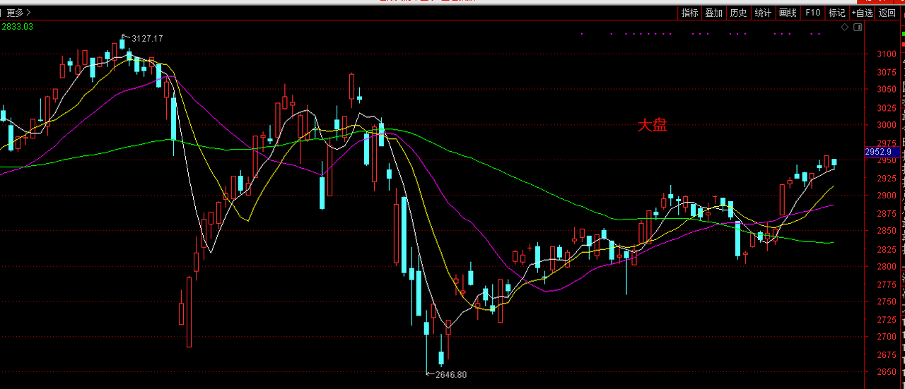Select the 画线 drawing tool

tap(788, 13)
